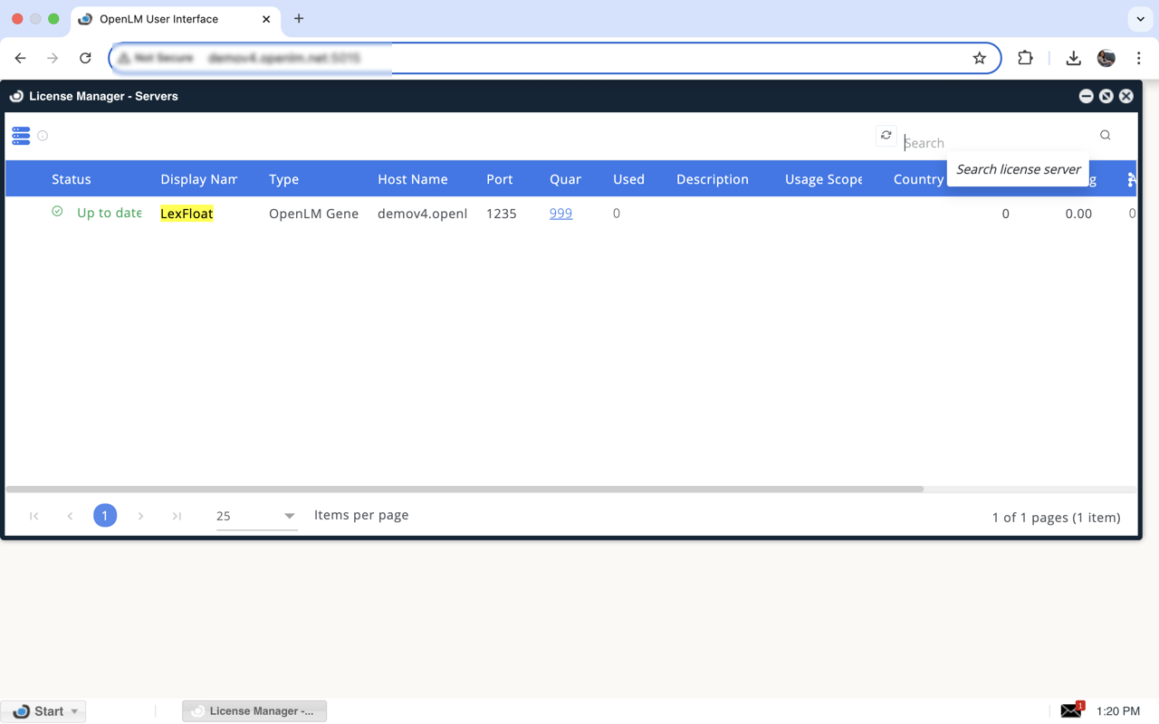Go to the last page of results

(x=177, y=516)
